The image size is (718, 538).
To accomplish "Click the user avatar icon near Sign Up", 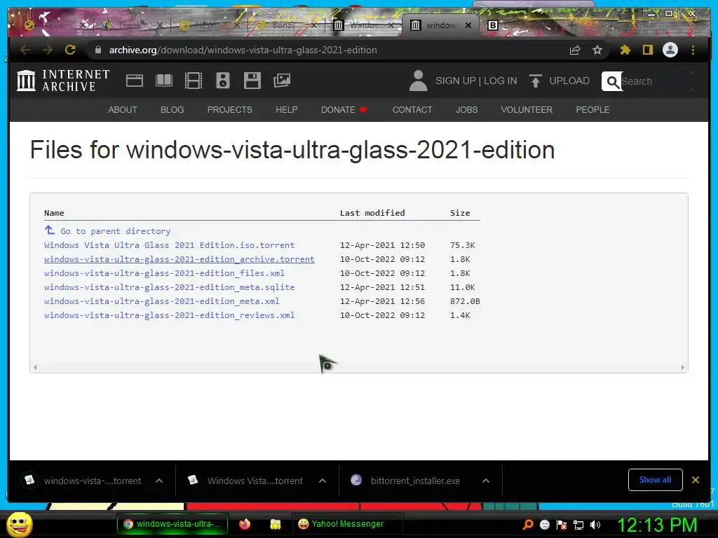I will (418, 81).
